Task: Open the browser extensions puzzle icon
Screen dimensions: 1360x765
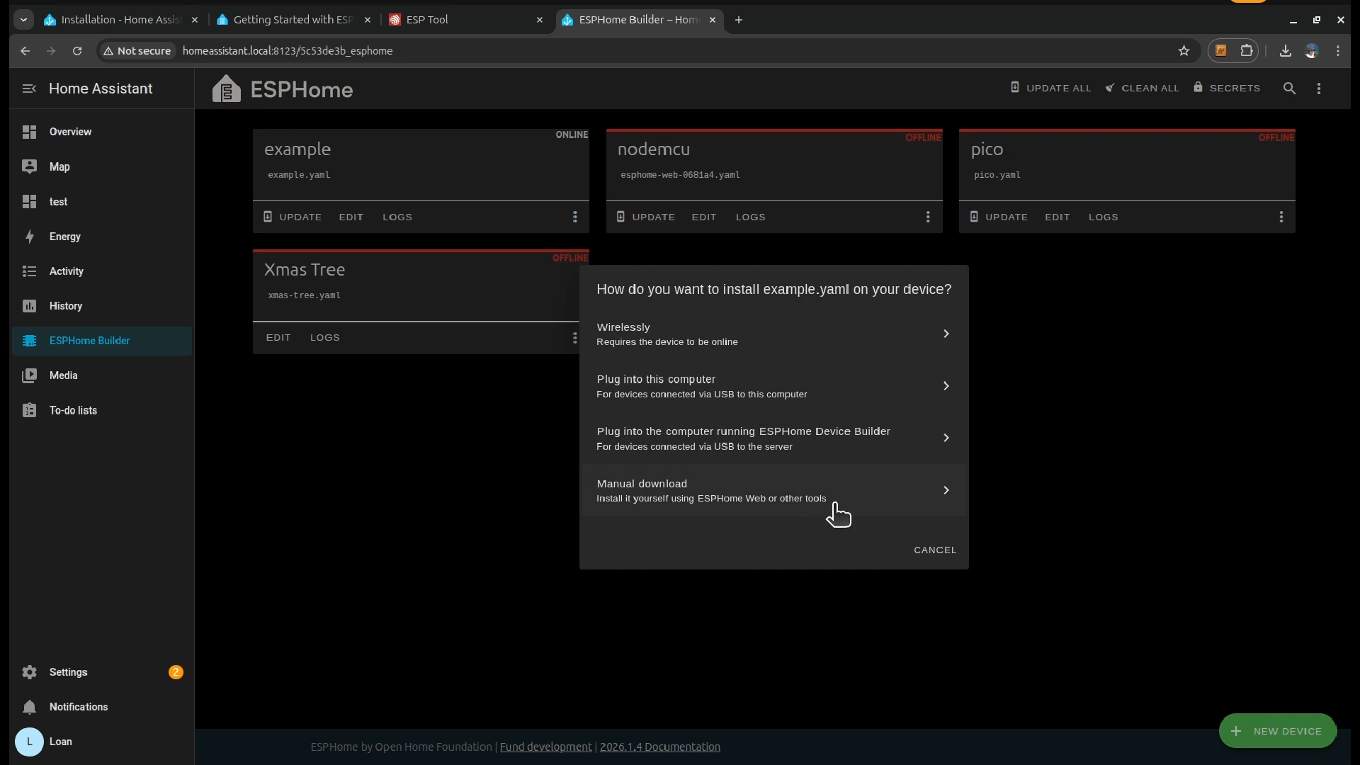Action: click(x=1247, y=51)
